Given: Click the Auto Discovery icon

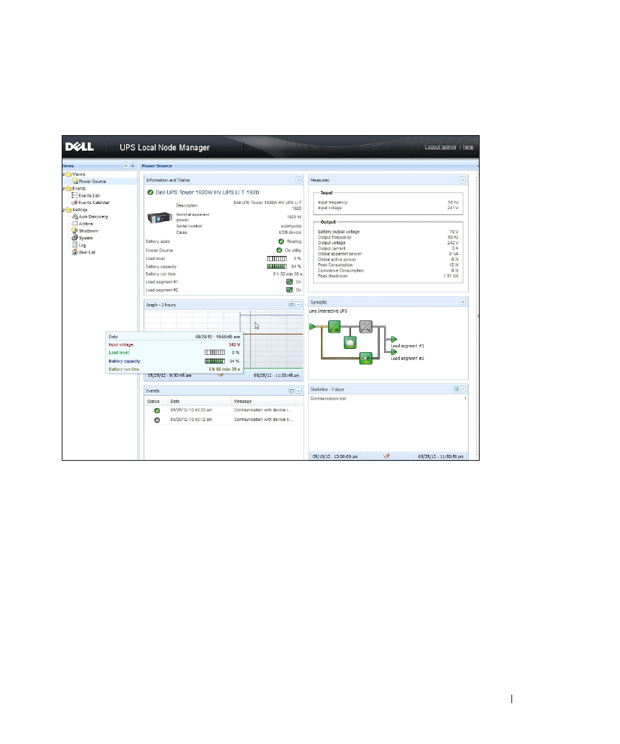Looking at the screenshot, I should [x=75, y=216].
